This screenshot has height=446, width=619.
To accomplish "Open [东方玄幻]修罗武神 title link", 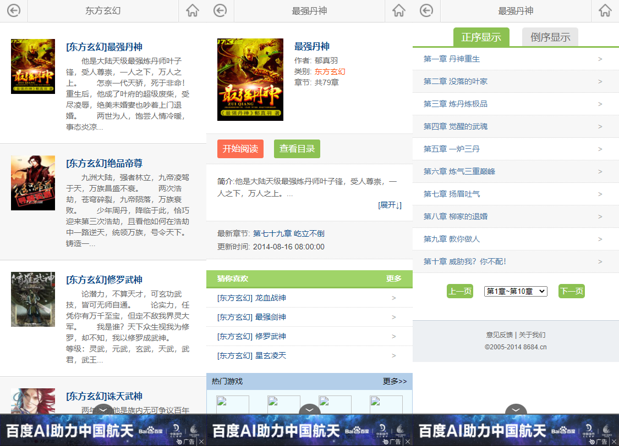I will pos(104,280).
